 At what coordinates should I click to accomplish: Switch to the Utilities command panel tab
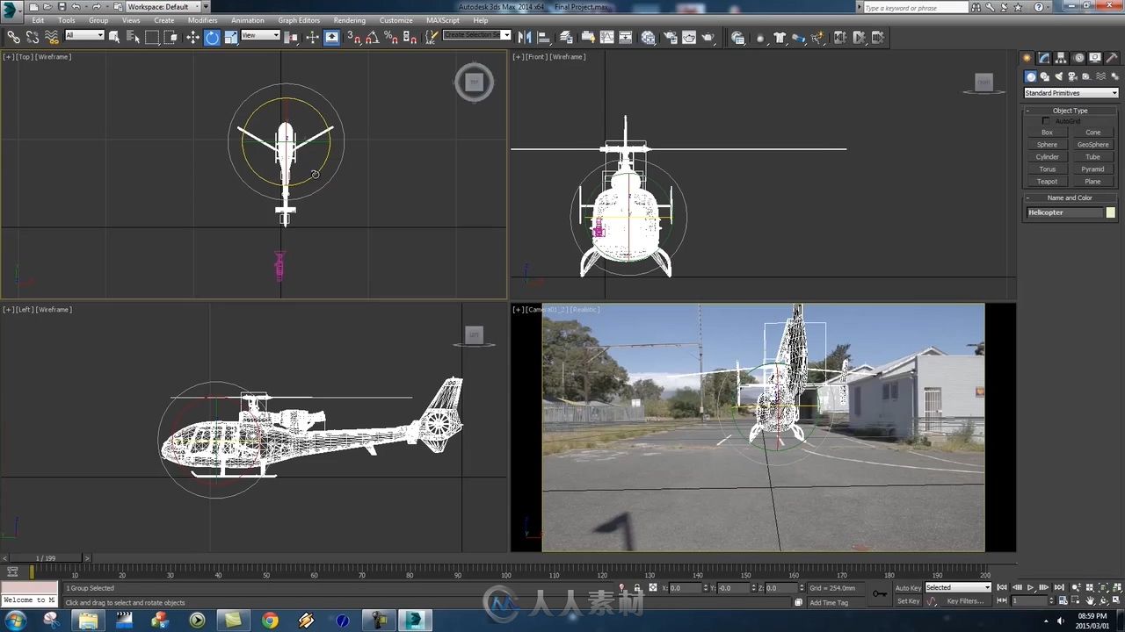click(x=1111, y=58)
